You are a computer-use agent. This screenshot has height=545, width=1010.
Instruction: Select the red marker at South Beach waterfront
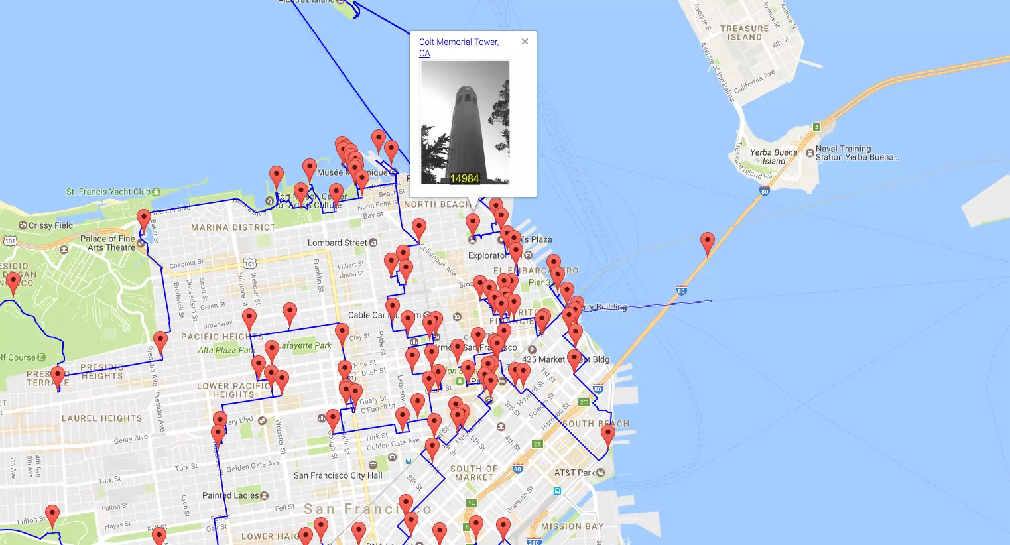pos(608,437)
